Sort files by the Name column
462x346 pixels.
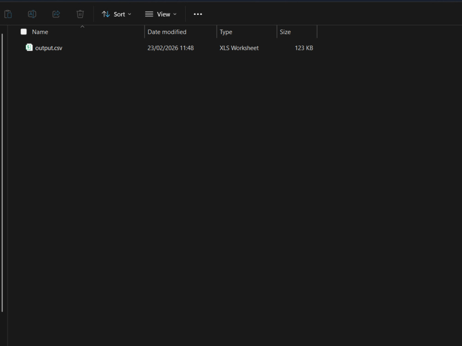[x=40, y=32]
